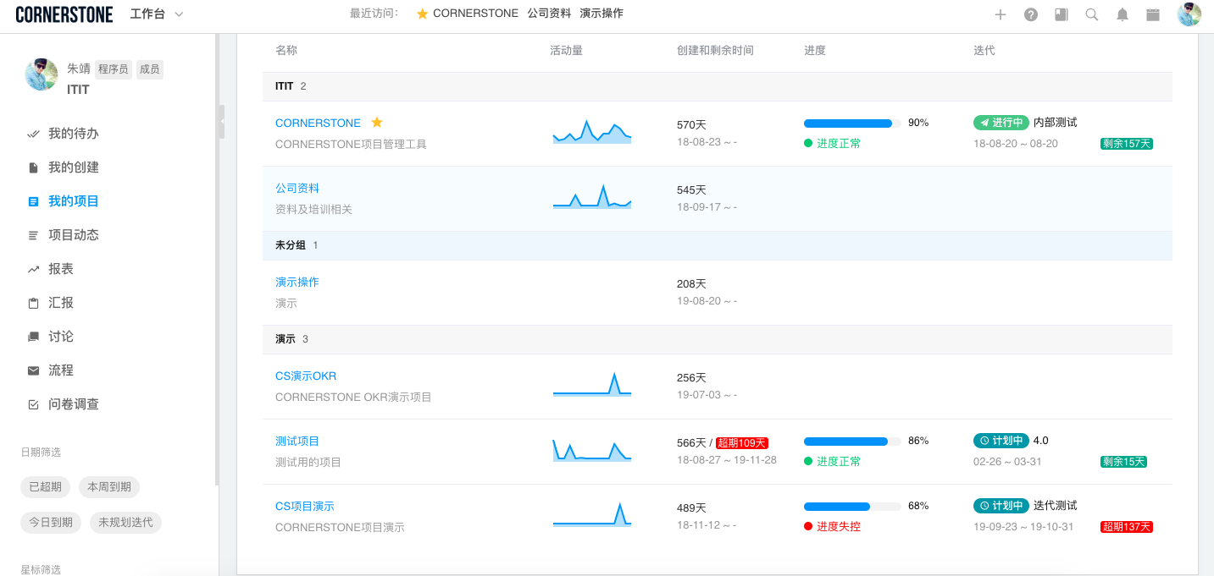Click the 问卷调查 checkbox icon
Screen dimensions: 1214x576
[x=34, y=404]
